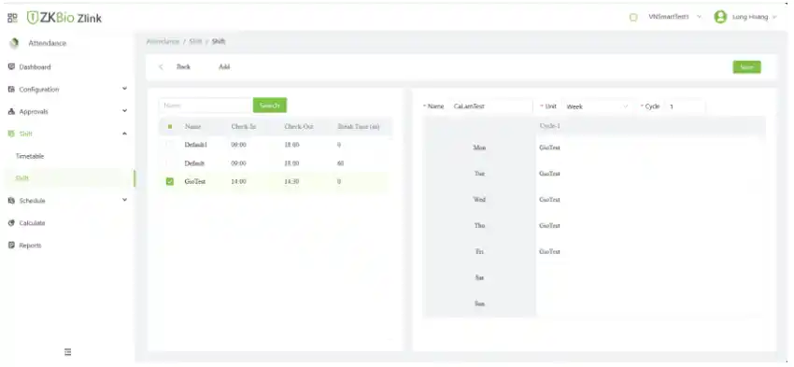Screen dimensions: 794x367
Task: Click GioTest cell in Mon row
Action: (550, 148)
